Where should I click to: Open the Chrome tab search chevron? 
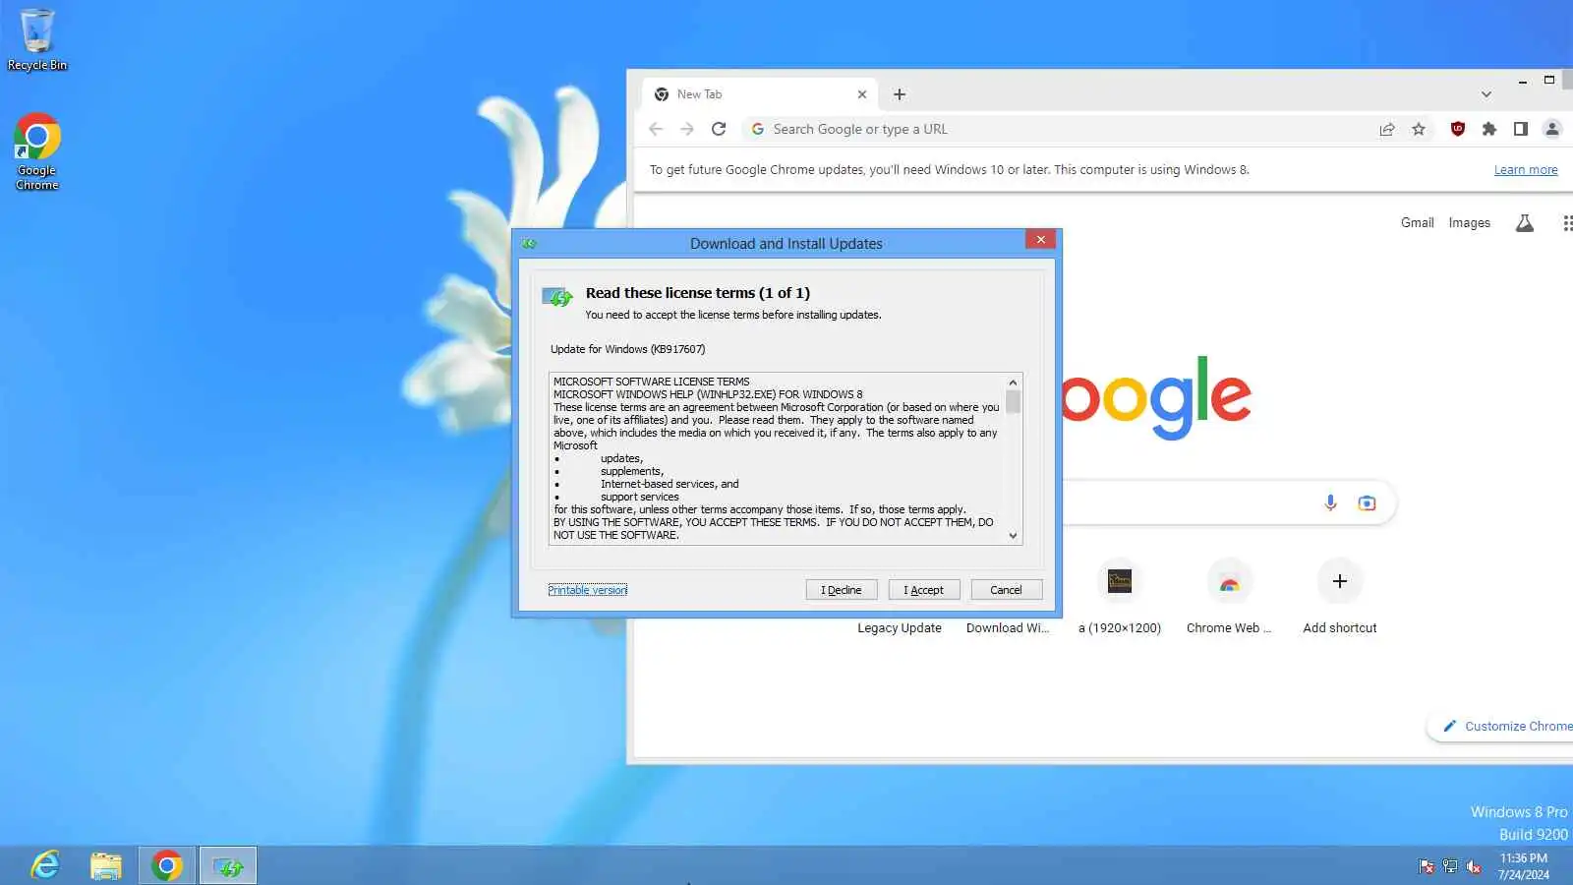pos(1486,94)
